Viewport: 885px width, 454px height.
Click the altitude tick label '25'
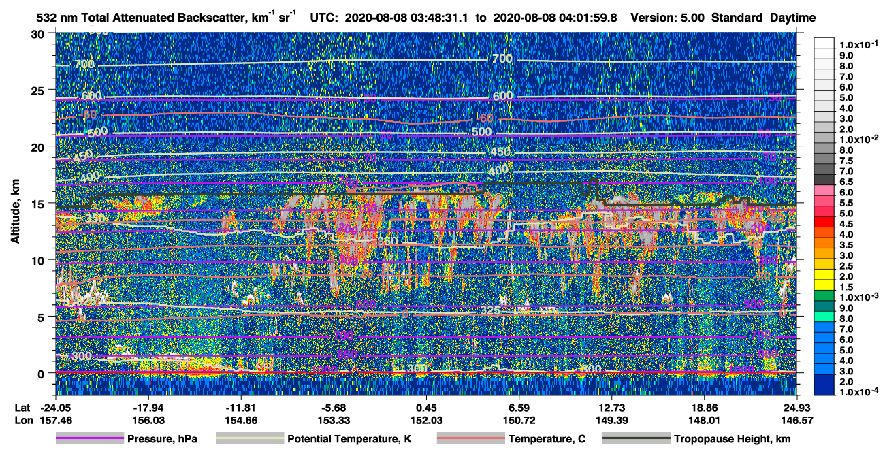pos(39,90)
